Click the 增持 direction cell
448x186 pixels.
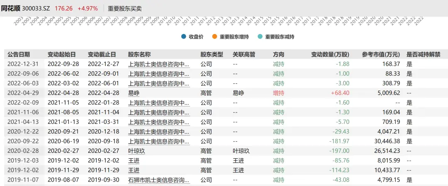[279, 93]
